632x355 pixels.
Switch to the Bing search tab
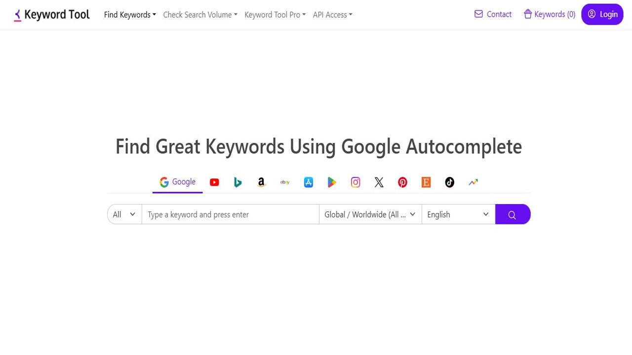pos(238,182)
